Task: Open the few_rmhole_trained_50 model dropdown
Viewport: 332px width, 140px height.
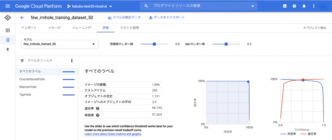Action: coord(60,44)
